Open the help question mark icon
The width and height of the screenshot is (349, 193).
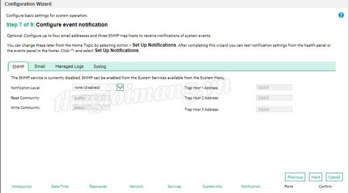(341, 15)
